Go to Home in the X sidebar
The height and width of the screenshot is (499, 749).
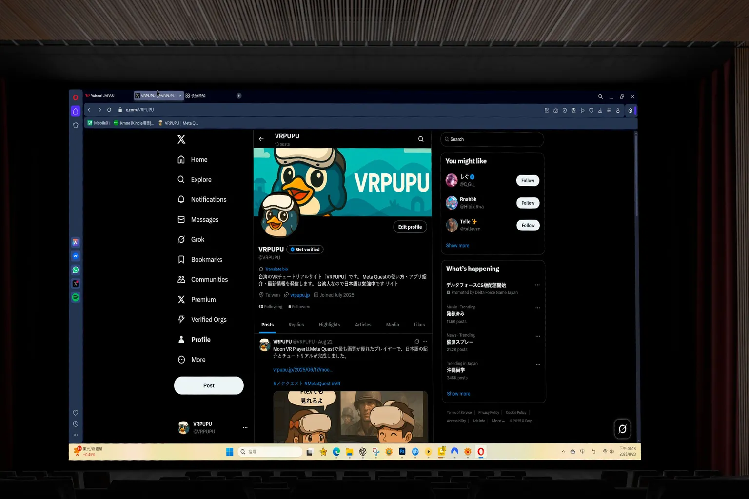(193, 160)
